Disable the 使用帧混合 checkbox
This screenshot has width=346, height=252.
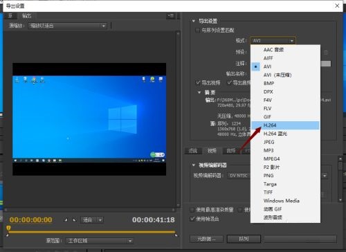pos(192,219)
